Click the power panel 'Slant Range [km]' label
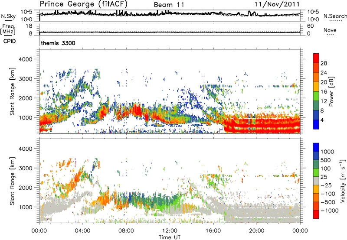 point(12,91)
